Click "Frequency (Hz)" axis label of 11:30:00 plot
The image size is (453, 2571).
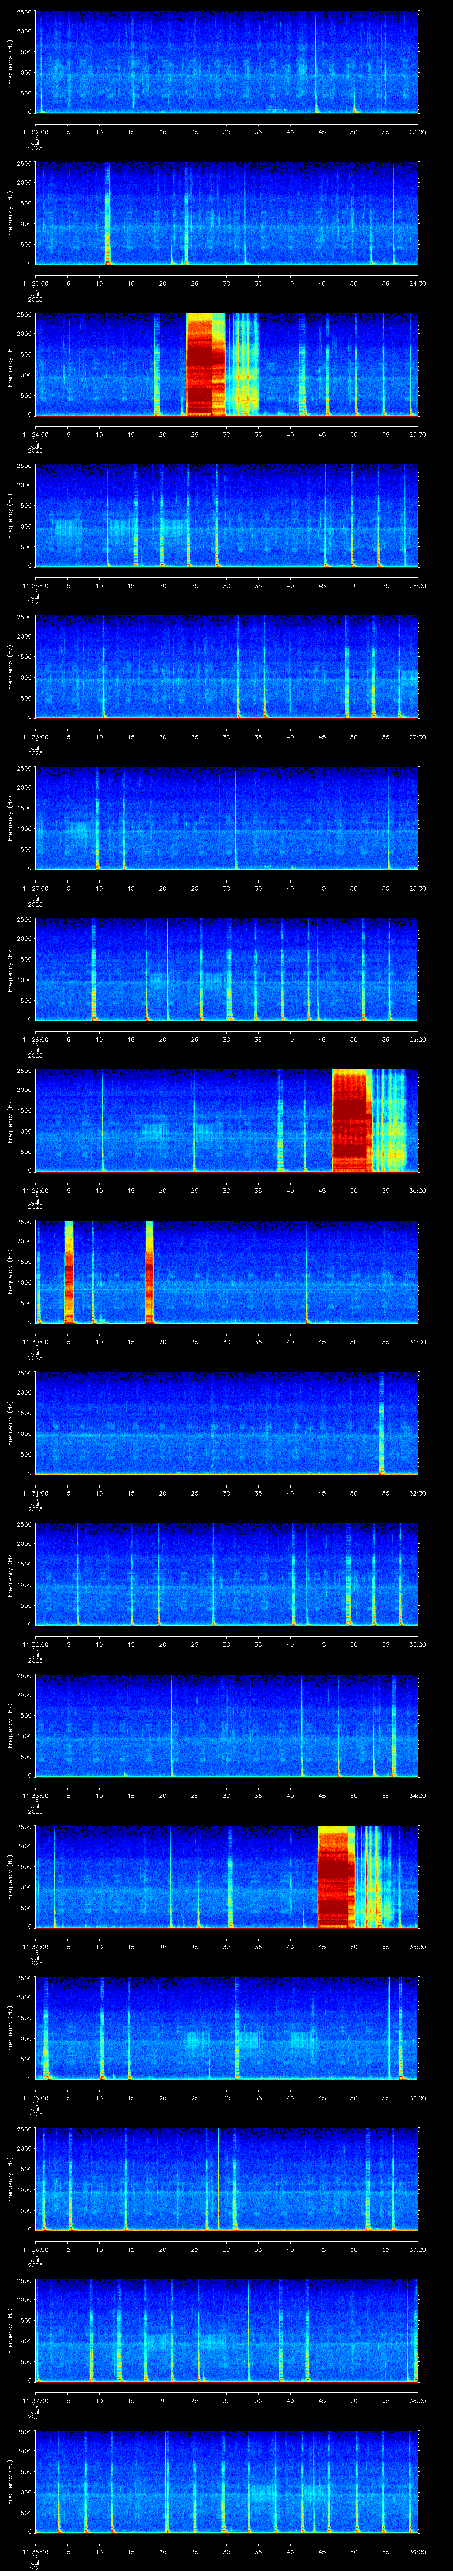click(10, 1271)
